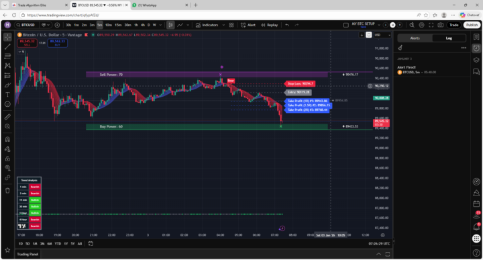Select the crosshair cursor tool
This screenshot has height=260, width=483.
(x=7, y=37)
